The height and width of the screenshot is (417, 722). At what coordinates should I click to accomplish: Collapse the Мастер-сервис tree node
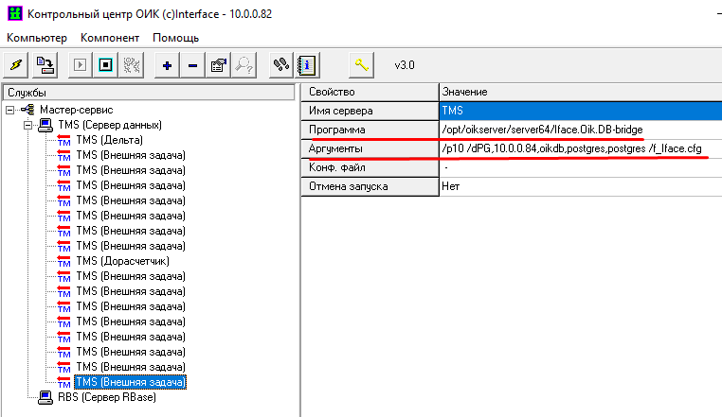10,111
